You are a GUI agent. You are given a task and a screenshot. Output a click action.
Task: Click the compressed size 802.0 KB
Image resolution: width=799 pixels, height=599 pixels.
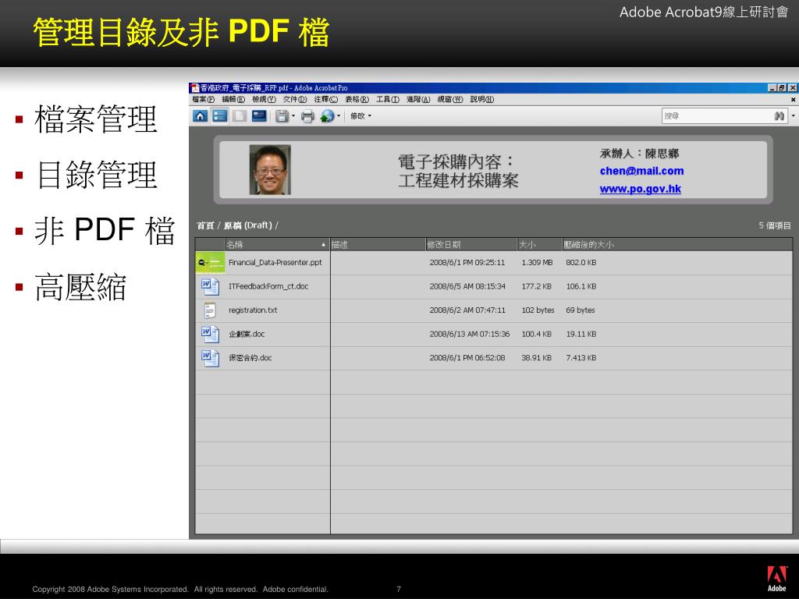click(581, 262)
